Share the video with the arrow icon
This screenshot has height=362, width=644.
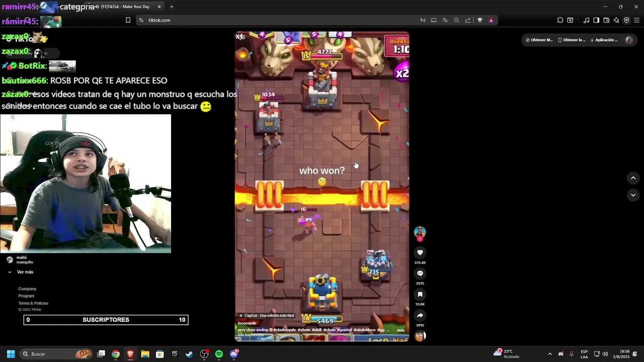[420, 315]
